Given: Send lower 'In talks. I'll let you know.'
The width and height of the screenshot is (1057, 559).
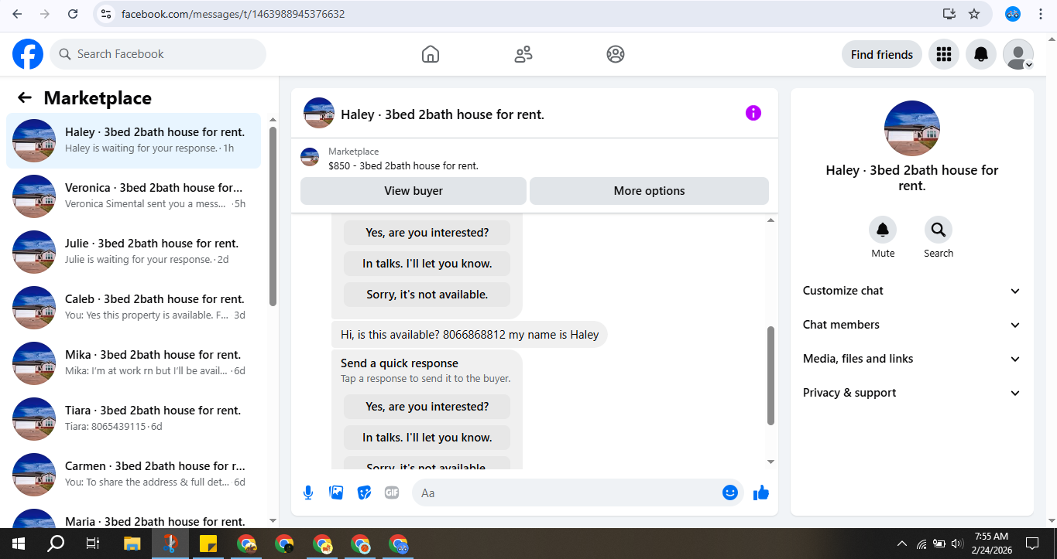Looking at the screenshot, I should [427, 438].
